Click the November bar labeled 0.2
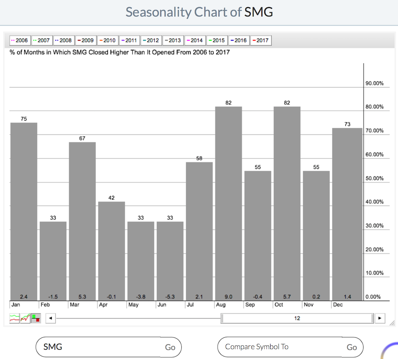 click(316, 236)
